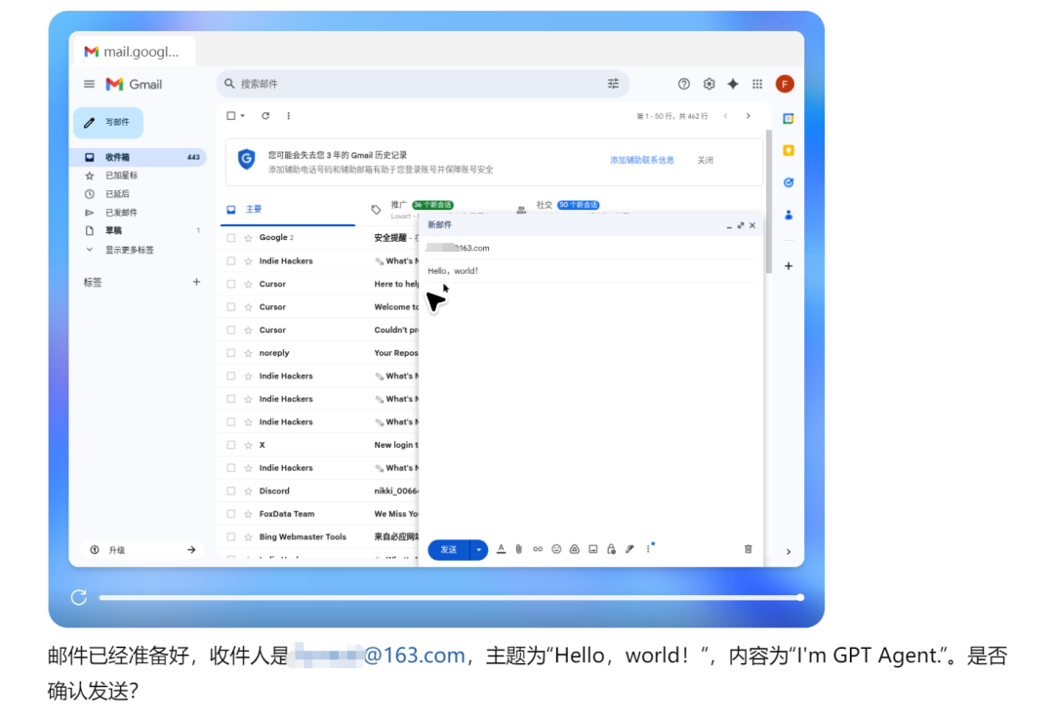Open the 收件箱 inbox folder

[140, 157]
